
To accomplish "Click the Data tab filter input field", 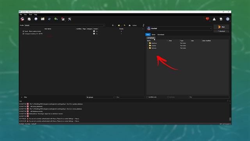I will [x=209, y=97].
